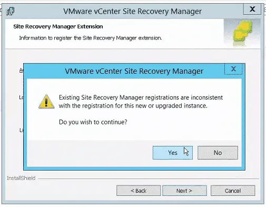Close the inner warning dialog with X
This screenshot has width=266, height=207.
pyautogui.click(x=233, y=69)
